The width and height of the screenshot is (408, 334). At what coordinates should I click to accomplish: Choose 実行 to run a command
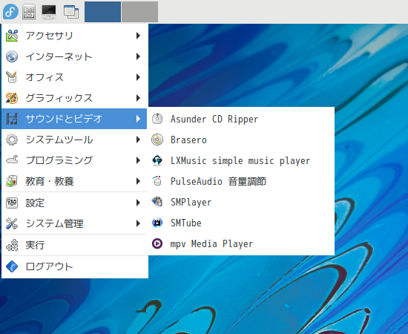[74, 245]
